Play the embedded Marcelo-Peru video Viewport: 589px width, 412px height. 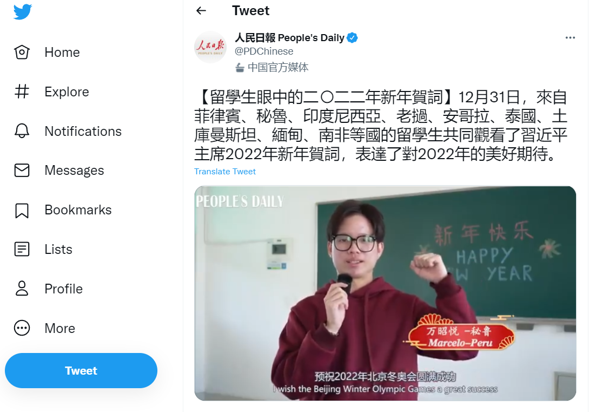click(x=385, y=293)
